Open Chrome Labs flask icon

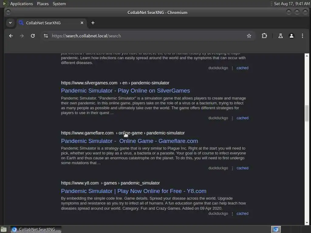tap(280, 36)
